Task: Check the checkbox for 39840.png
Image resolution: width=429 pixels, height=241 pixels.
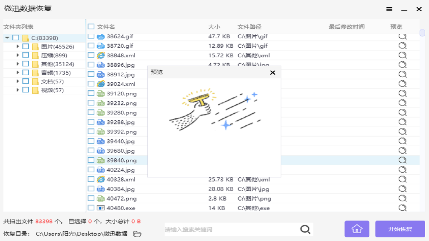Action: coord(90,160)
